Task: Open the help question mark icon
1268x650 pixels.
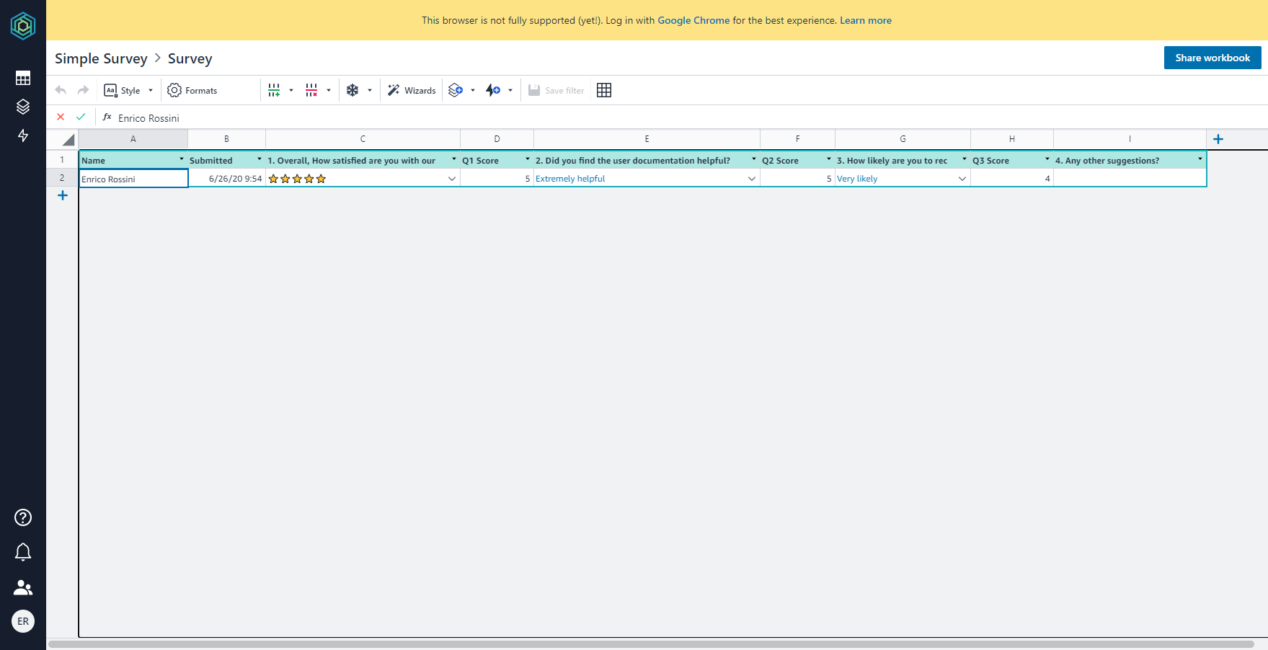Action: [x=23, y=517]
